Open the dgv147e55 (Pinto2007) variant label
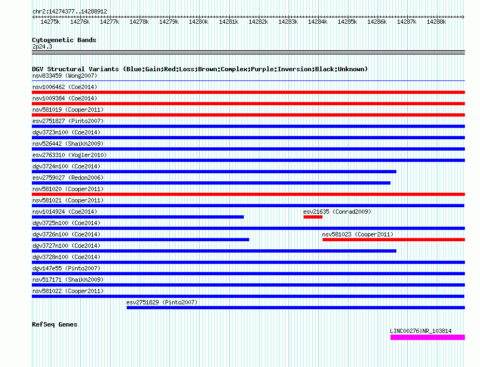Viewport: 480px width, 367px height. (x=66, y=268)
